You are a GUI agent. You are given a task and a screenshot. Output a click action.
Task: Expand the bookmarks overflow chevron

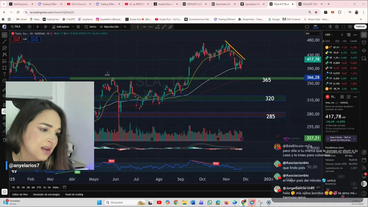point(361,19)
